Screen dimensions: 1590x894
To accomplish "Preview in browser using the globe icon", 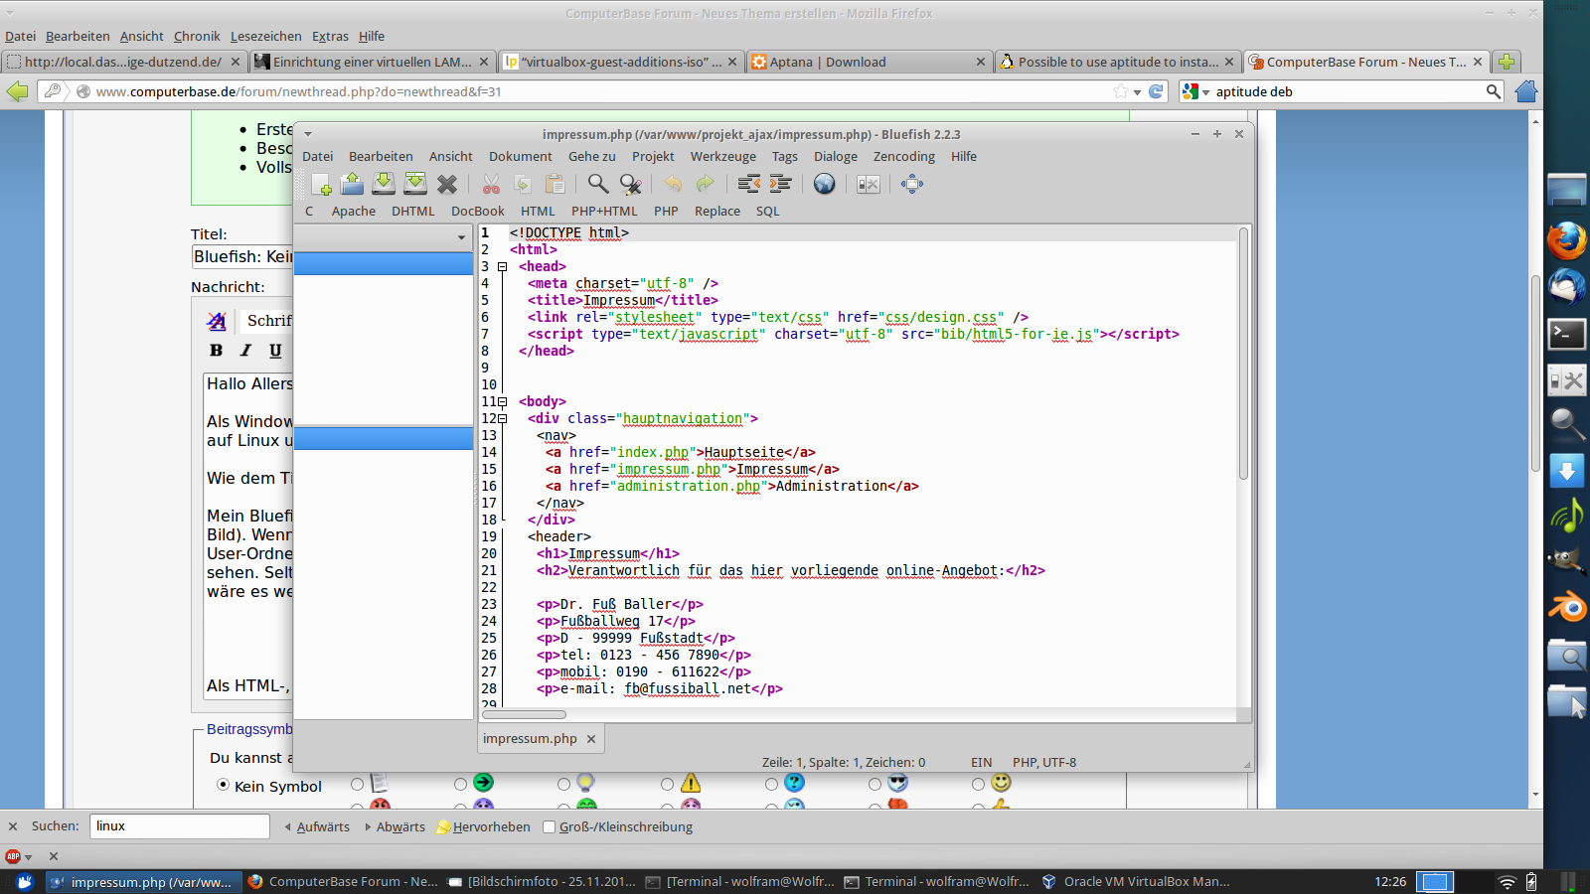I will coord(824,184).
